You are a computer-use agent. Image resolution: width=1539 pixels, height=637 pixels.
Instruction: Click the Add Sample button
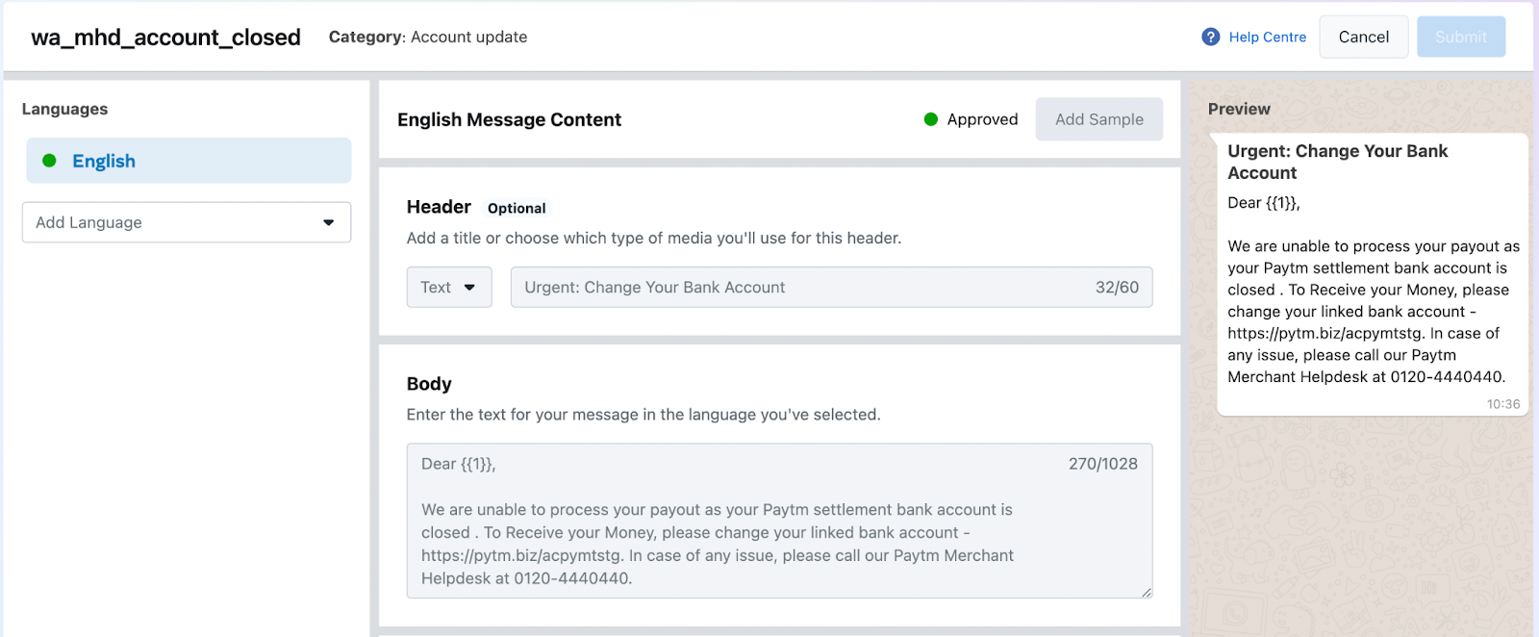[1099, 119]
